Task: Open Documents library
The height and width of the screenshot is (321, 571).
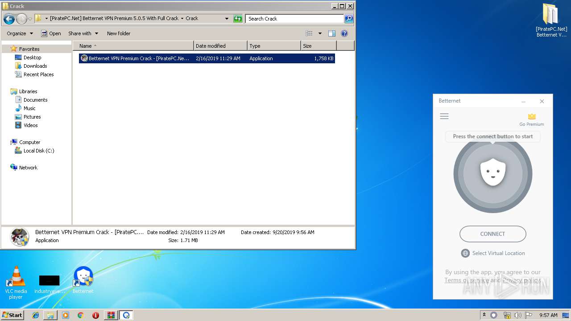Action: pos(35,100)
